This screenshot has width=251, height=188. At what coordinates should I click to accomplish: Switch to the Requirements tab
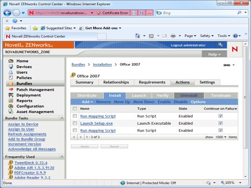coord(152,82)
